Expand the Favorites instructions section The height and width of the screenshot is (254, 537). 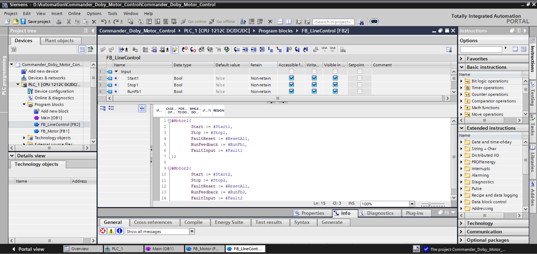461,59
